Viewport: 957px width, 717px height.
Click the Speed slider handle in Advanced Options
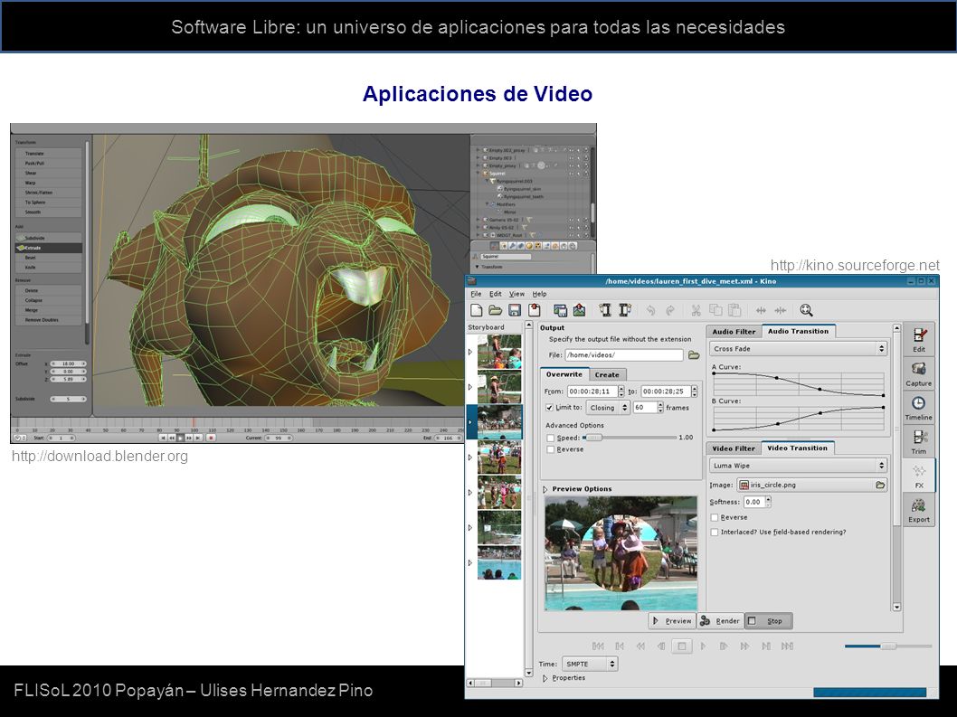coord(592,438)
